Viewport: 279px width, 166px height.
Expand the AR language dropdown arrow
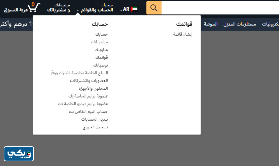[x=121, y=10]
